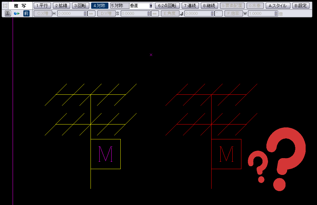Click the S value input field
Viewport: 317px width, 205px height.
point(134,14)
